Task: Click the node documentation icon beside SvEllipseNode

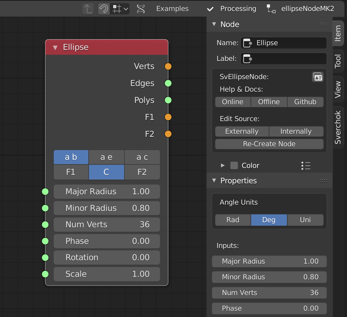Action: tap(318, 77)
